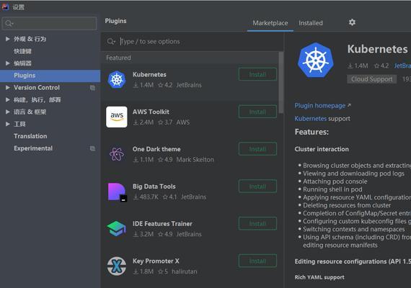This screenshot has height=288, width=411.
Task: Expand the 构建, 执行, 部署 section
Action: coord(8,99)
